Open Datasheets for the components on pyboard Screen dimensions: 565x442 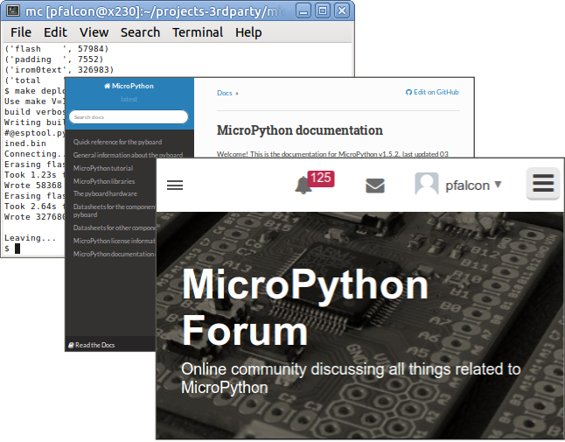tap(115, 211)
